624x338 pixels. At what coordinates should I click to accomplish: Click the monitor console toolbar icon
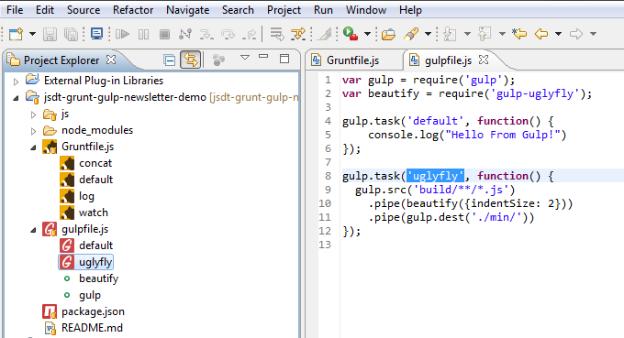[96, 34]
